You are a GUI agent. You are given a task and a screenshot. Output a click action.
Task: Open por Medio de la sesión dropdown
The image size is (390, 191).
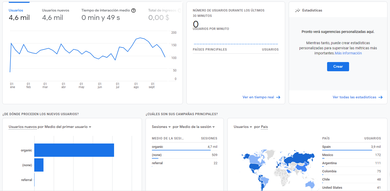[194, 127]
